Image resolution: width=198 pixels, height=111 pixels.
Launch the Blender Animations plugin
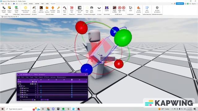point(157,10)
